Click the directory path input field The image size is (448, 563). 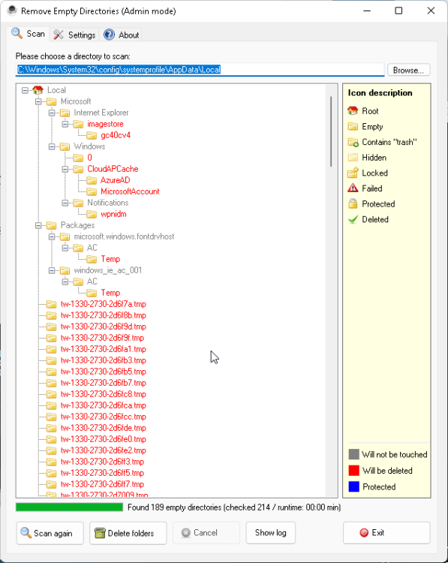click(200, 70)
